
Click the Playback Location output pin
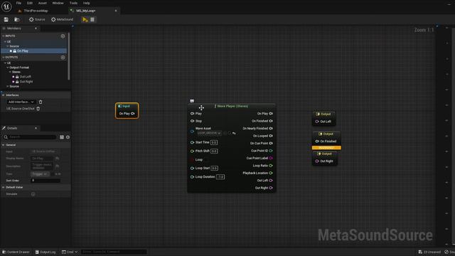click(271, 173)
